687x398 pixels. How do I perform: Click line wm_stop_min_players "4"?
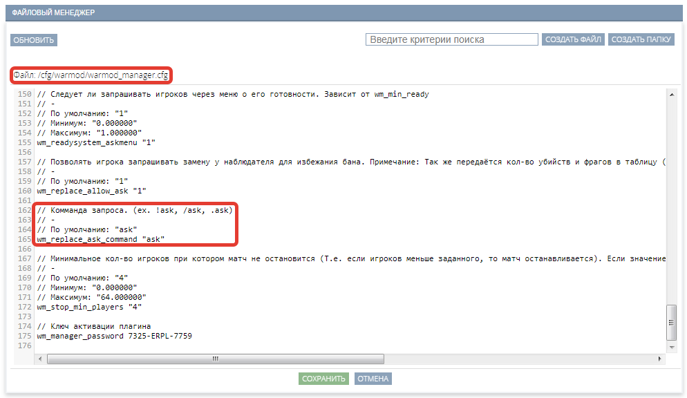pos(89,307)
